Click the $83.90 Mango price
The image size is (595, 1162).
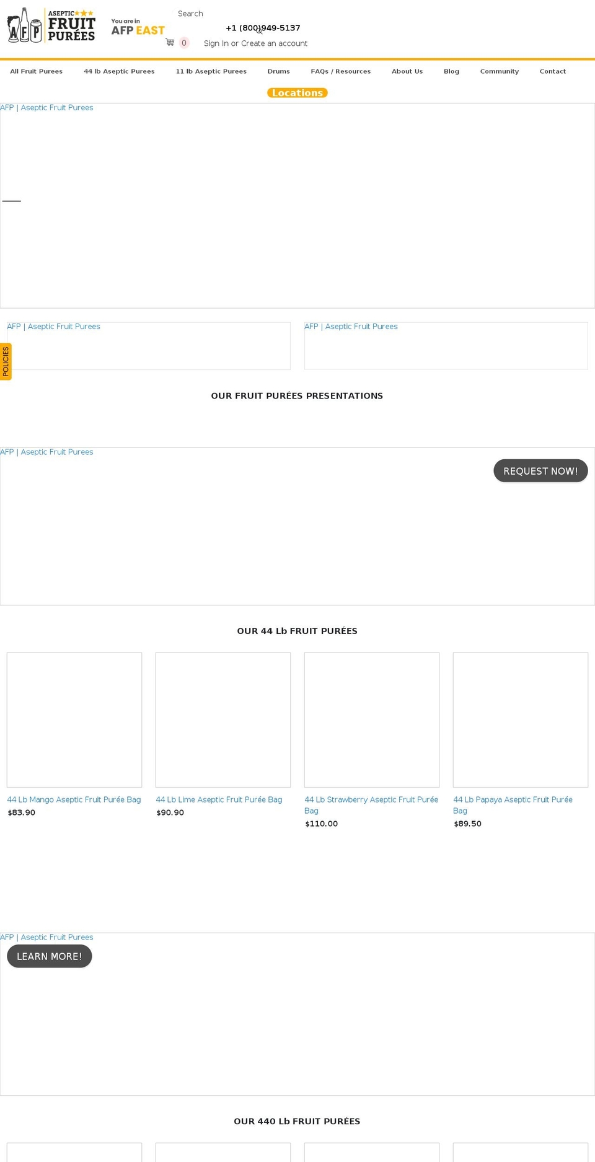coord(22,812)
